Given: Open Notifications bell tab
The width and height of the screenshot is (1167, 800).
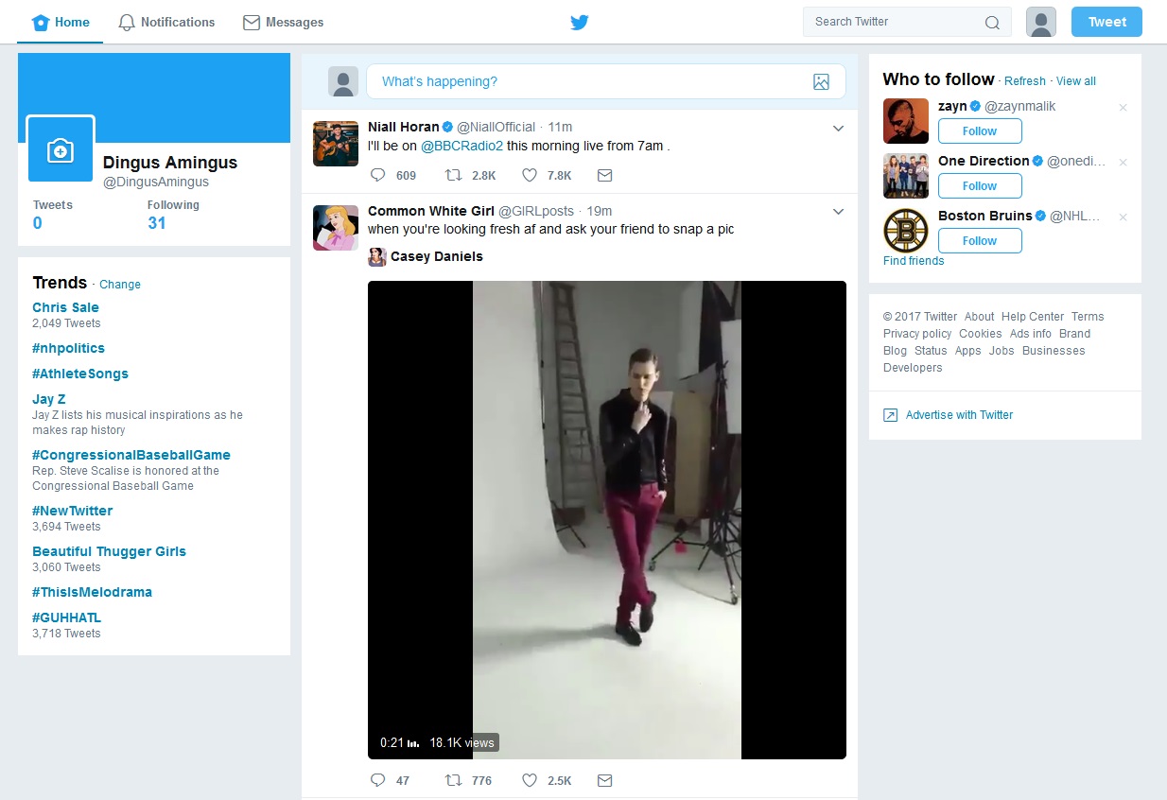Looking at the screenshot, I should [x=166, y=22].
